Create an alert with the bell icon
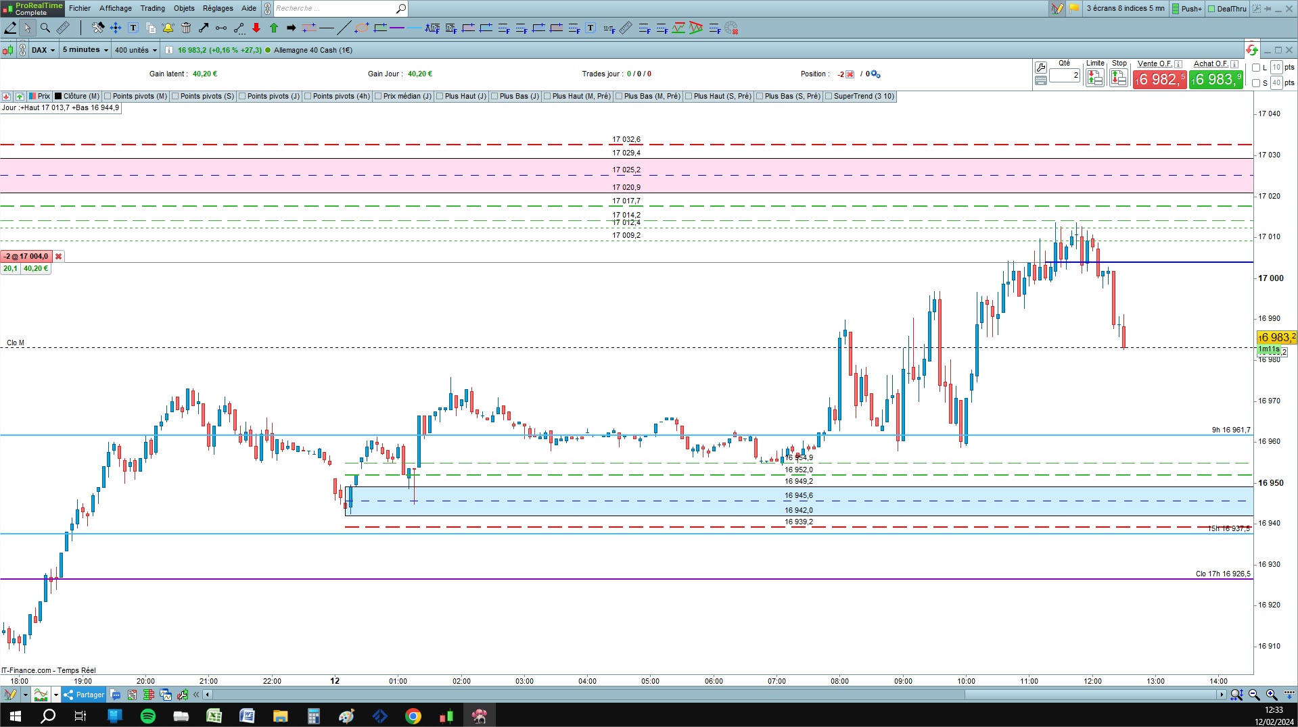Screen dimensions: 1298x727 [x=168, y=28]
